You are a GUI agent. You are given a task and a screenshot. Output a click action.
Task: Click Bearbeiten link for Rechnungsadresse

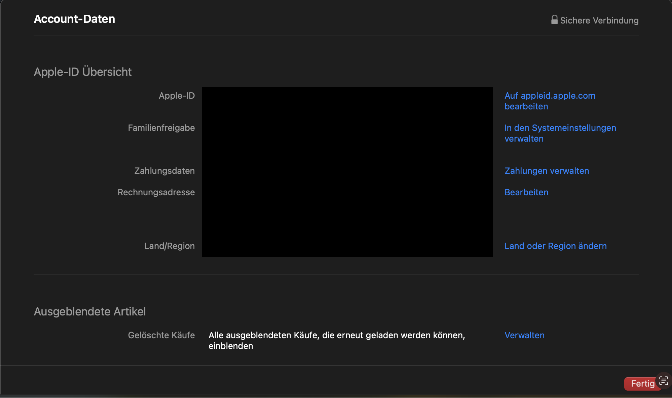(526, 192)
